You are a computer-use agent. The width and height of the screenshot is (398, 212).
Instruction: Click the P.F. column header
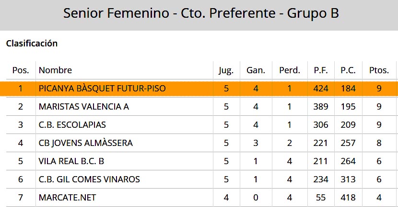click(x=321, y=70)
